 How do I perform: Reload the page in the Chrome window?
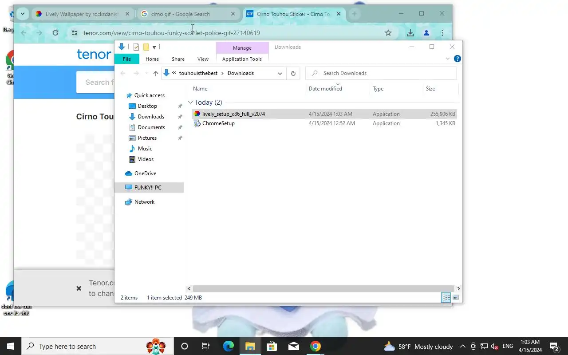pyautogui.click(x=55, y=33)
